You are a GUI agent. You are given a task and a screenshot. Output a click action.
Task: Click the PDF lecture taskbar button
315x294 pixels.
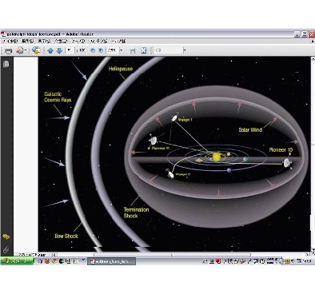click(111, 261)
